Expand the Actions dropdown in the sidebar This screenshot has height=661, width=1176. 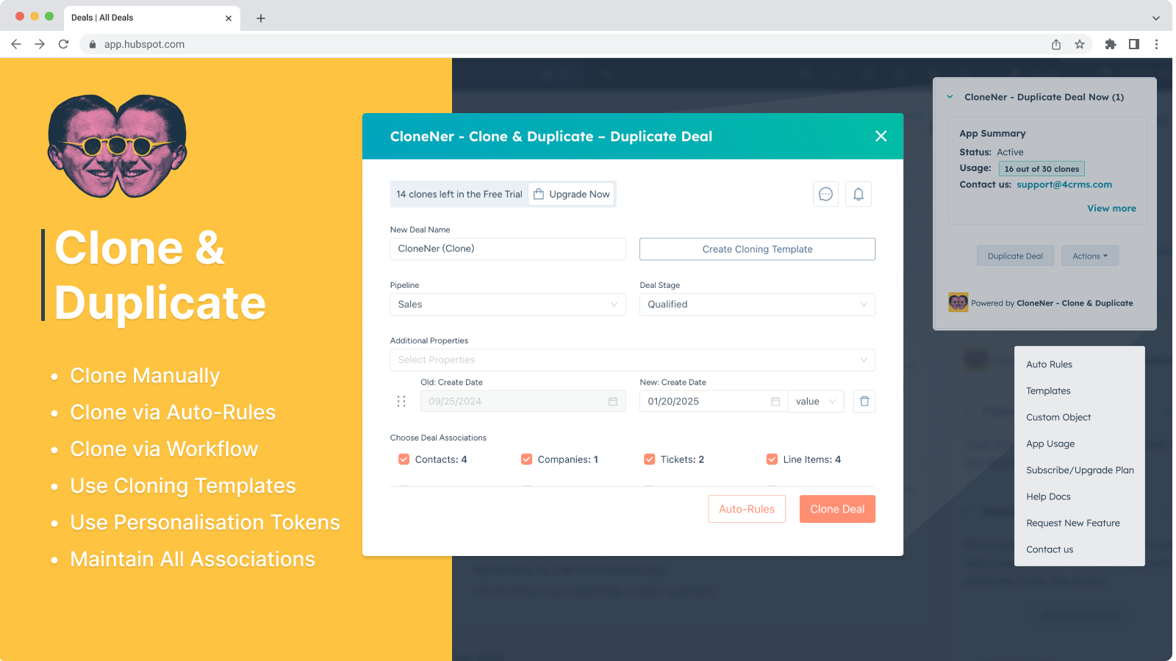click(x=1090, y=256)
